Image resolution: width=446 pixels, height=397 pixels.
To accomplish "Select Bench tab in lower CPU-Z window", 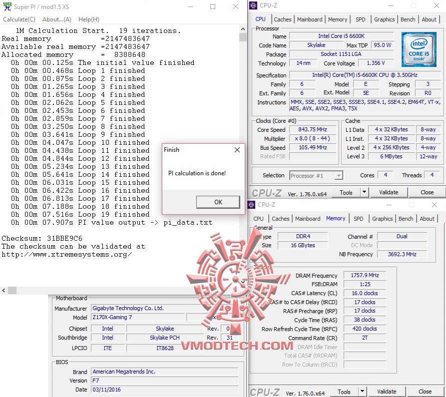I will pos(406,219).
